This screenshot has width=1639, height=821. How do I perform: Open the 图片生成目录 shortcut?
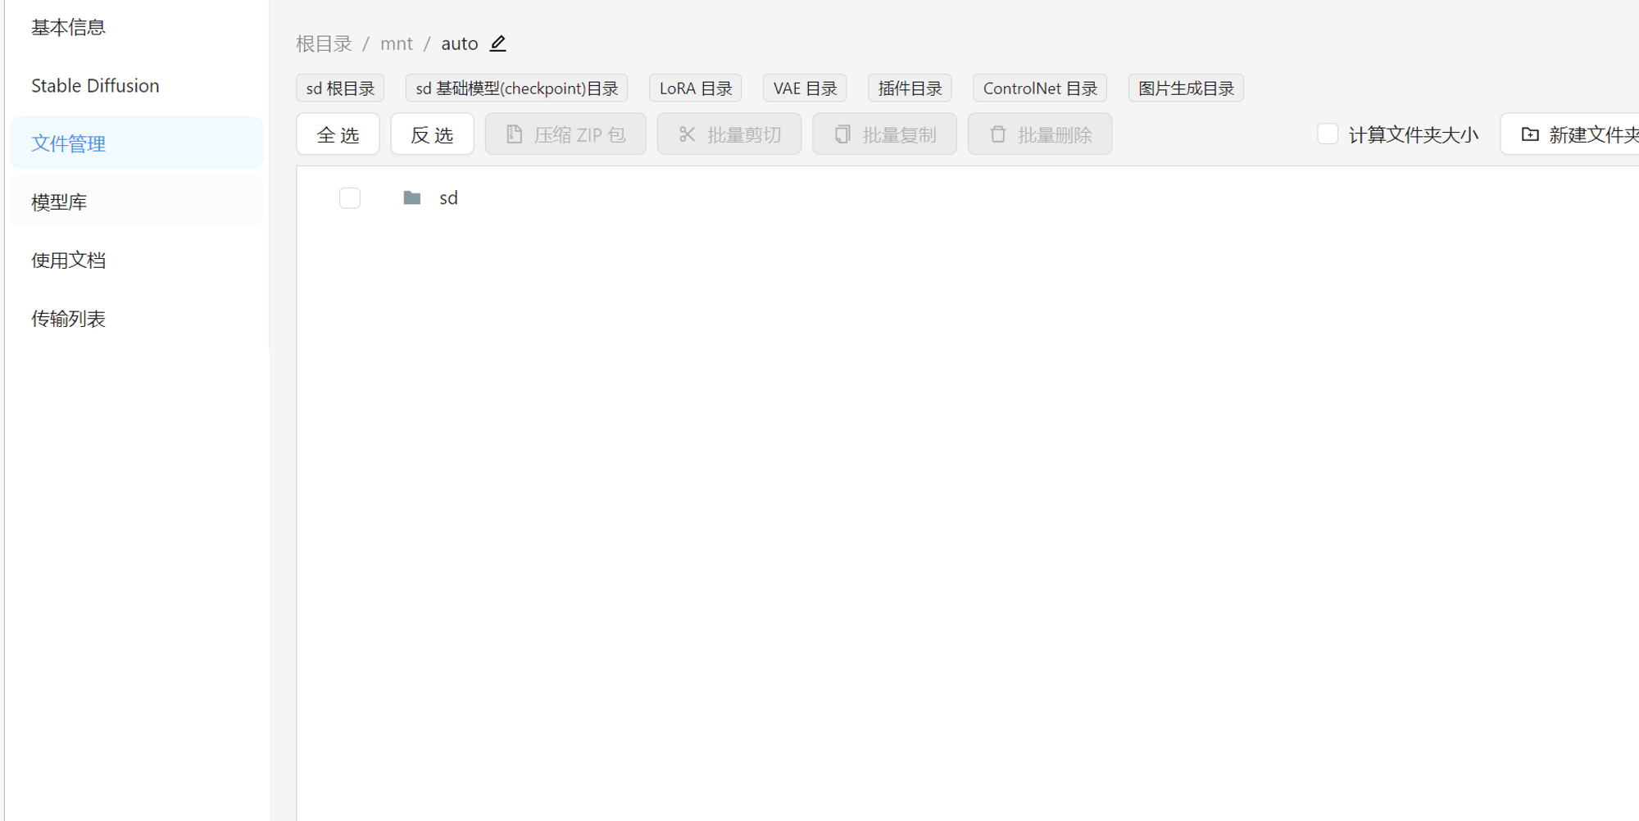[1185, 88]
